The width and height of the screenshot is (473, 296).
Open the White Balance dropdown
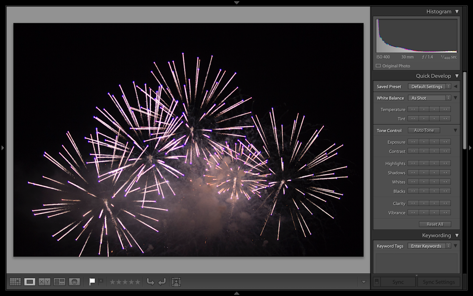[429, 98]
